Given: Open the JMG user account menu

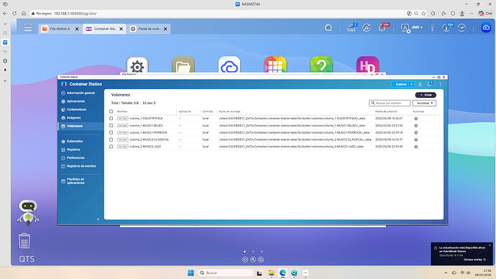Looking at the screenshot, I should 411,28.
